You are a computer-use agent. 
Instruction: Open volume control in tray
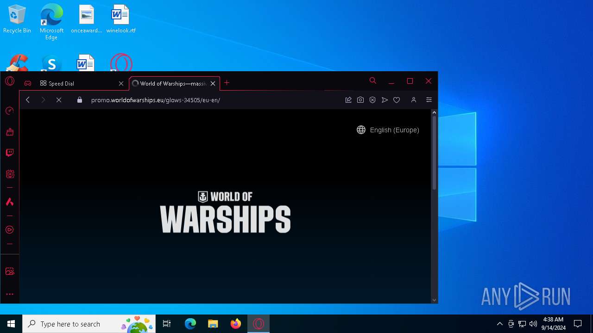coord(533,324)
